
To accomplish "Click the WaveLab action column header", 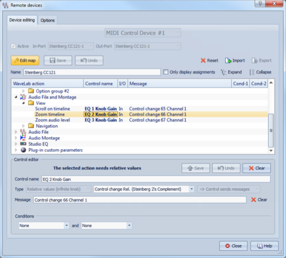I will click(47, 84).
